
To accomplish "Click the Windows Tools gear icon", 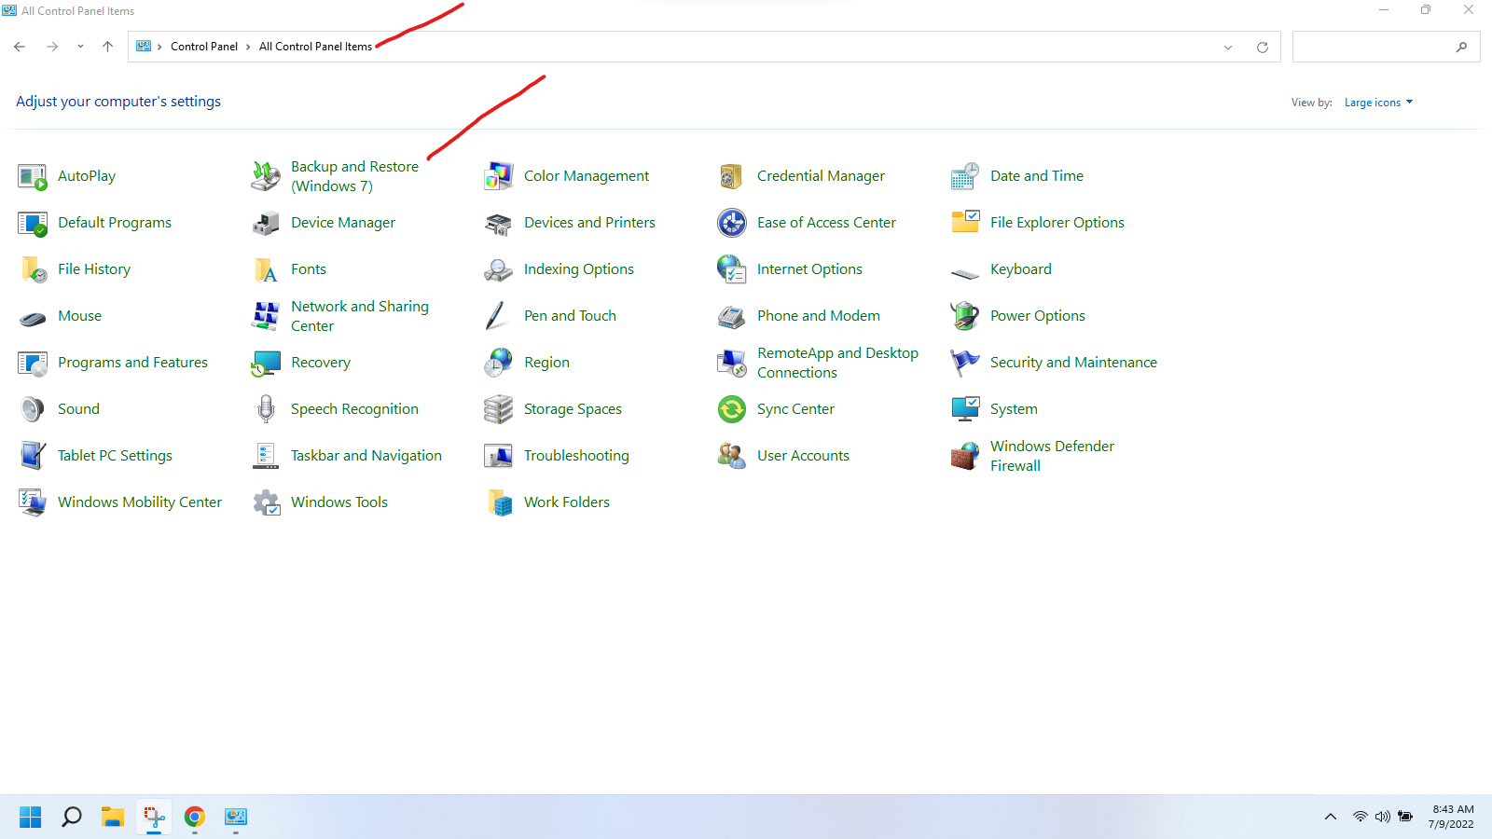I will [266, 502].
